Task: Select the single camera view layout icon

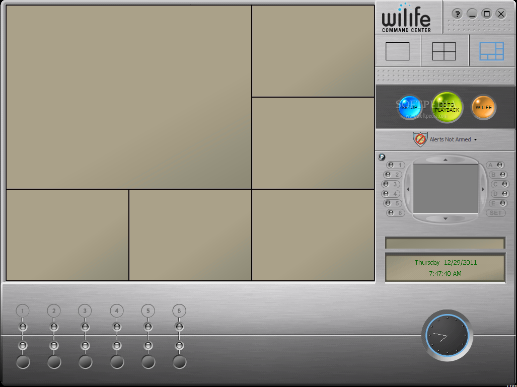Action: coord(397,51)
